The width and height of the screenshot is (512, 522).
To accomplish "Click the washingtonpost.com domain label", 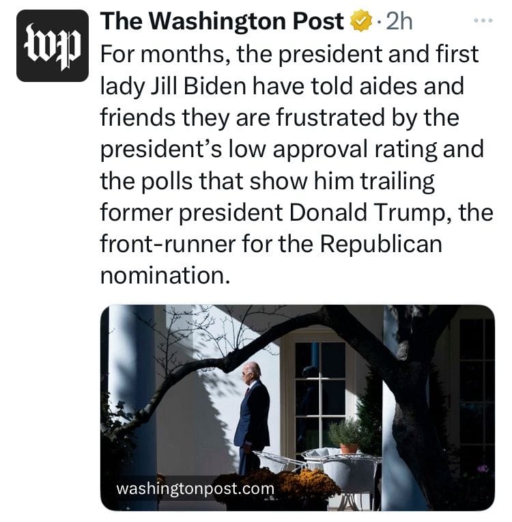I will tap(195, 489).
